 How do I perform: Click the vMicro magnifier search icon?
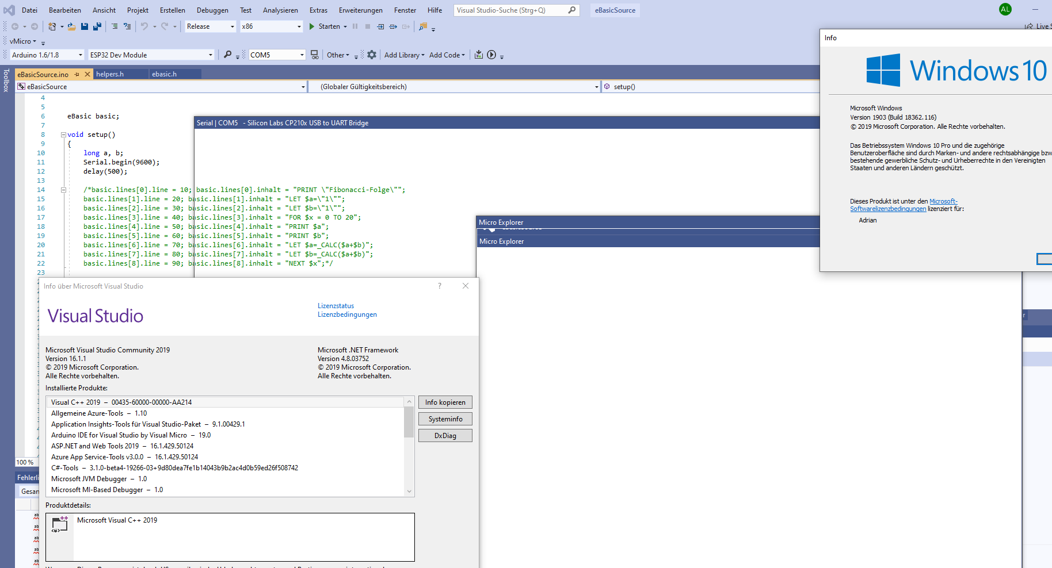click(228, 55)
